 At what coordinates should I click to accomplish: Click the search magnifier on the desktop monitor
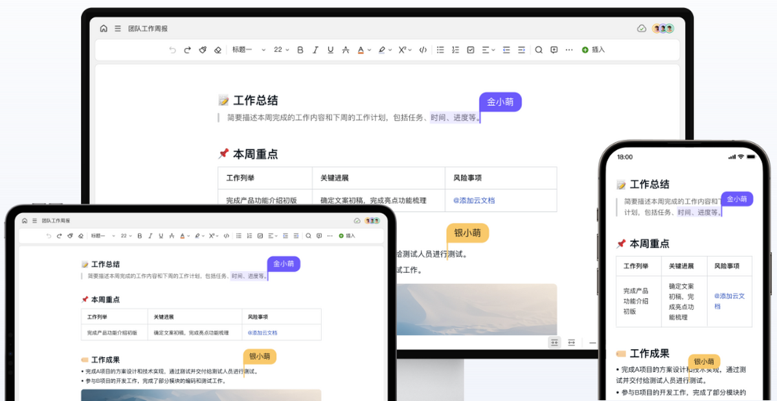pyautogui.click(x=538, y=50)
